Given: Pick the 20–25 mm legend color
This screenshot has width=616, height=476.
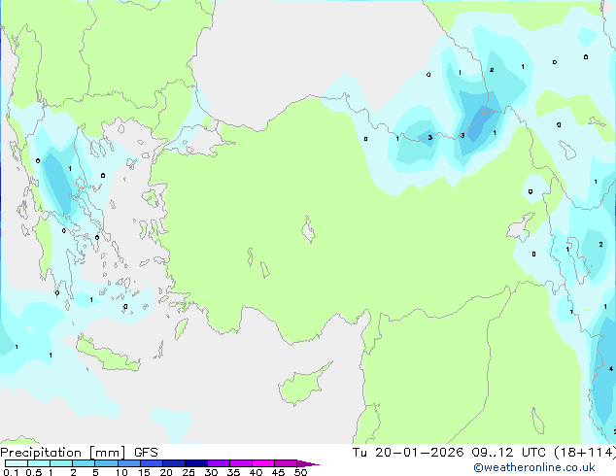Looking at the screenshot, I should [173, 463].
